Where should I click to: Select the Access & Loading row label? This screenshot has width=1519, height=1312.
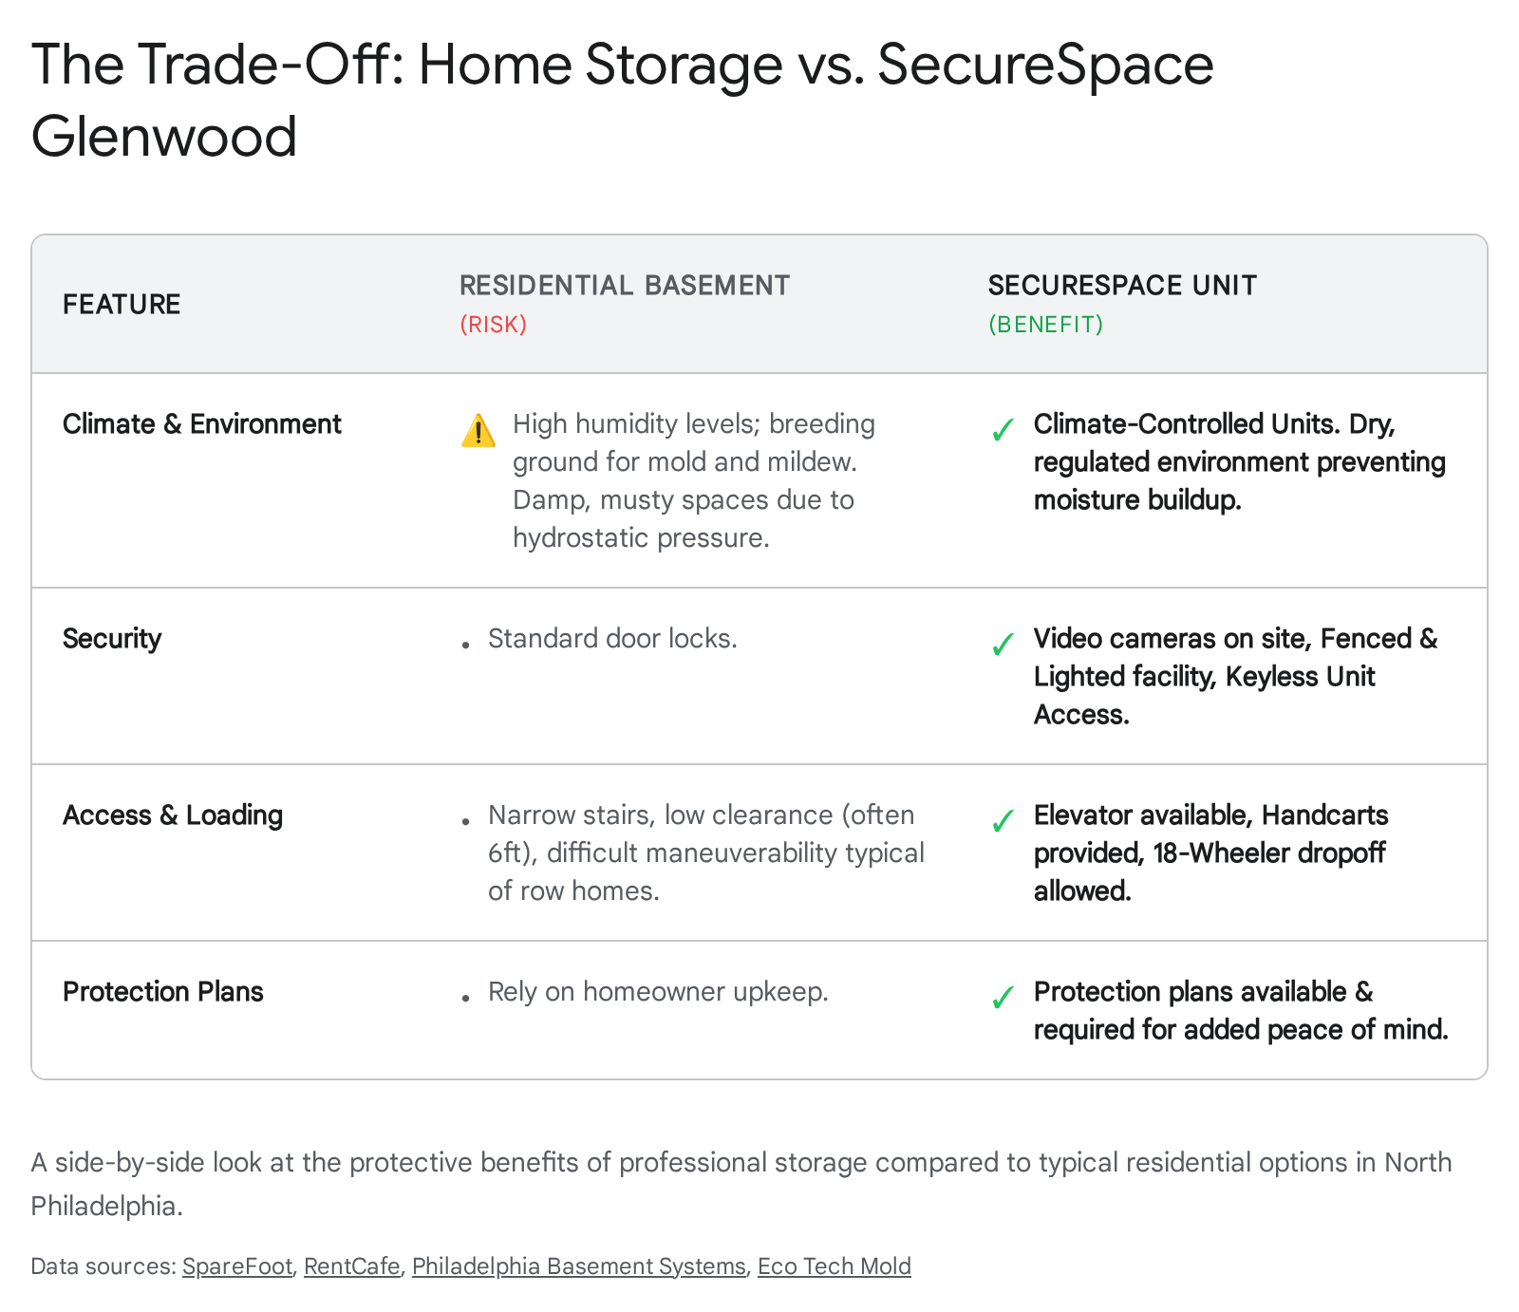173,815
